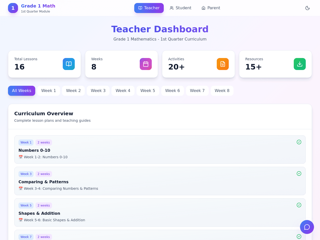Click the Resources value 15+
This screenshot has height=240, width=320.
(253, 67)
